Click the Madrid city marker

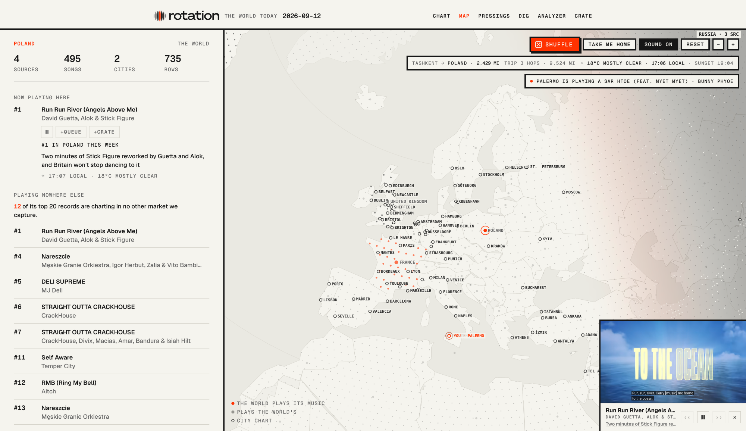coord(354,299)
